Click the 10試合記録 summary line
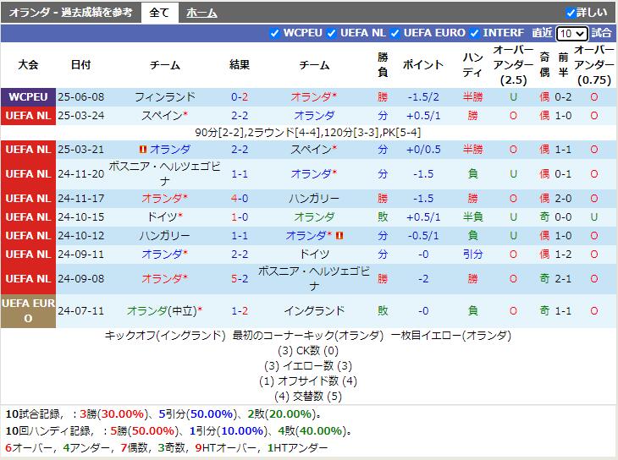The image size is (618, 460). pos(164,414)
